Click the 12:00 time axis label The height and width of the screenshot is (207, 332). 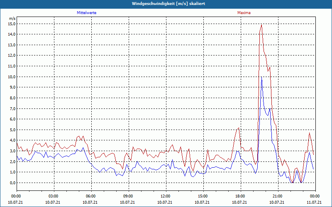pos(166,196)
